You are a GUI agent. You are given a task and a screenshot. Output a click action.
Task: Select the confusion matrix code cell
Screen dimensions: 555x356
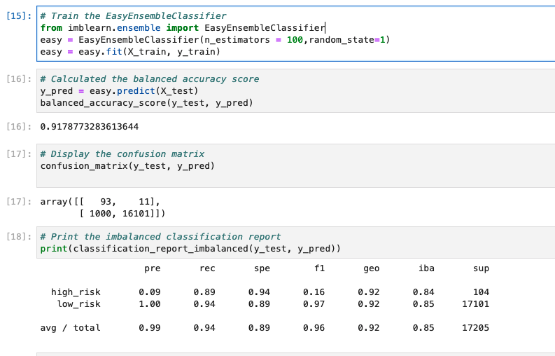pyautogui.click(x=296, y=165)
